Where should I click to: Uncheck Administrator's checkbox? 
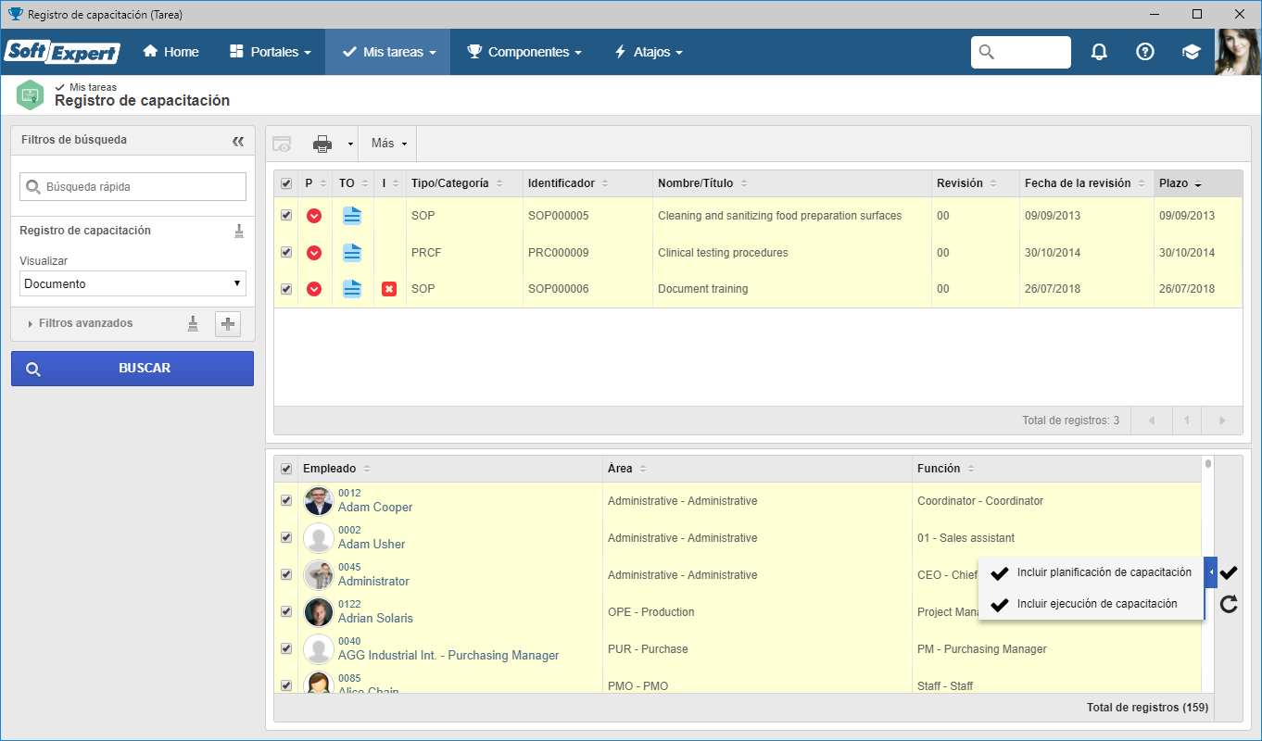tap(286, 575)
